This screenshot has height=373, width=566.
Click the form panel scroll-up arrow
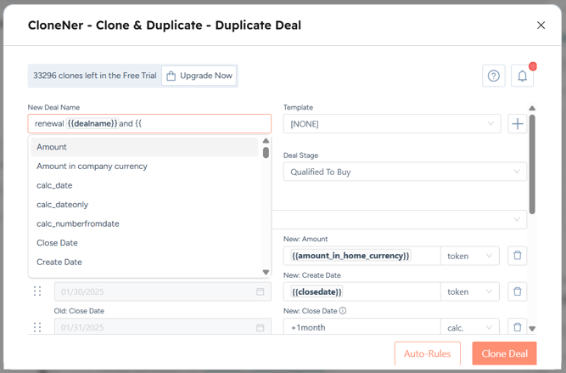coord(532,108)
